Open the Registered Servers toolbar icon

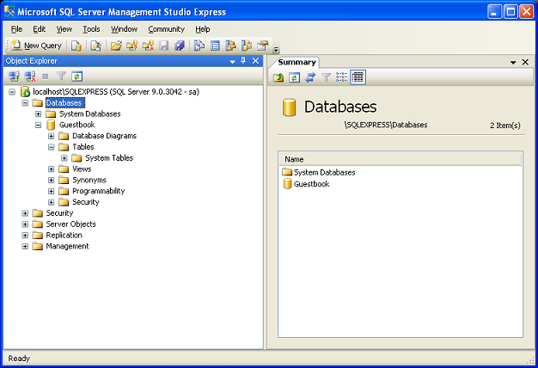(x=199, y=46)
